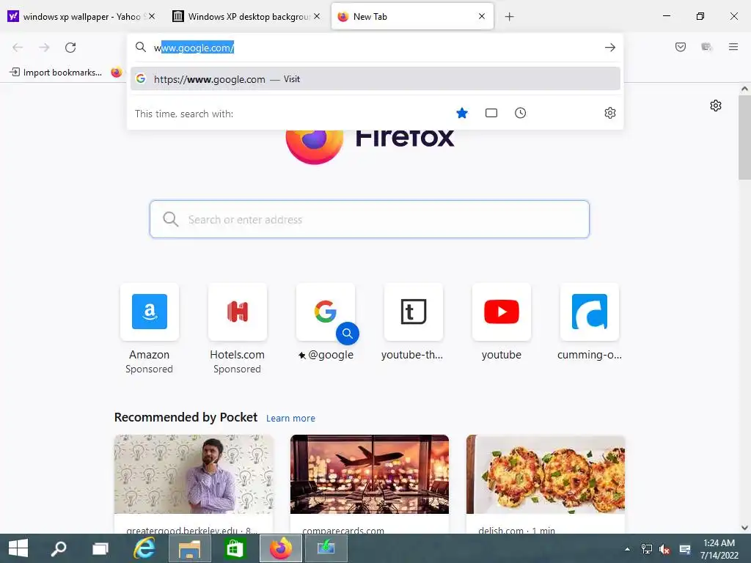The height and width of the screenshot is (563, 751).
Task: Click scrollbar down arrow
Action: click(744, 528)
